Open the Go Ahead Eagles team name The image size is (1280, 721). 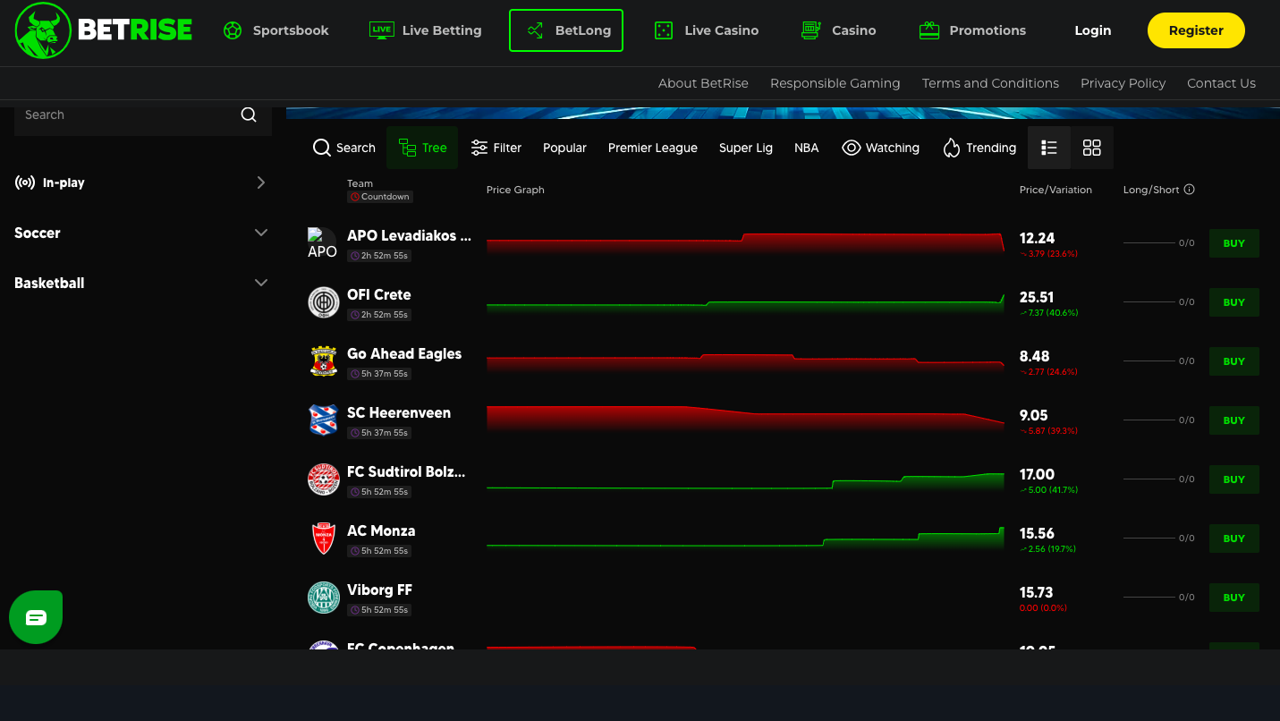404,354
